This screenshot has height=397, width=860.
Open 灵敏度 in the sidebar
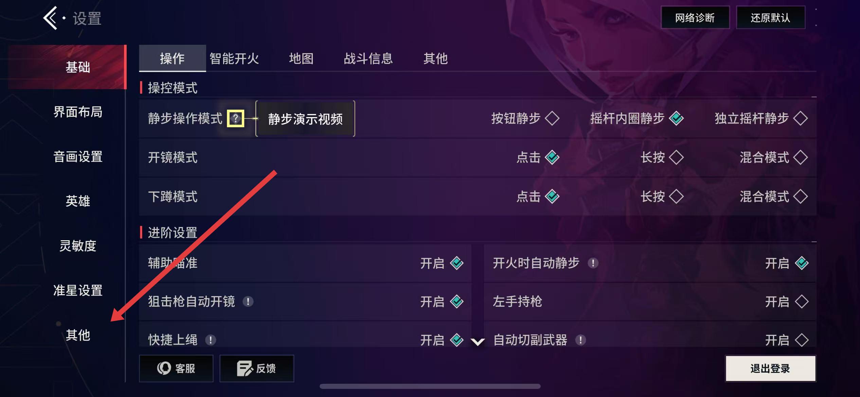(78, 246)
